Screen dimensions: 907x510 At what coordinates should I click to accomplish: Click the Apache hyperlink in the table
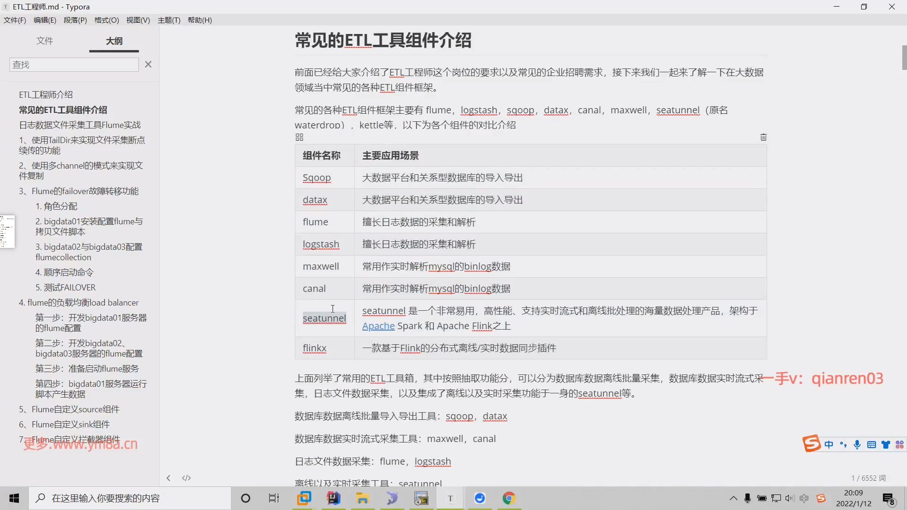[x=378, y=326]
